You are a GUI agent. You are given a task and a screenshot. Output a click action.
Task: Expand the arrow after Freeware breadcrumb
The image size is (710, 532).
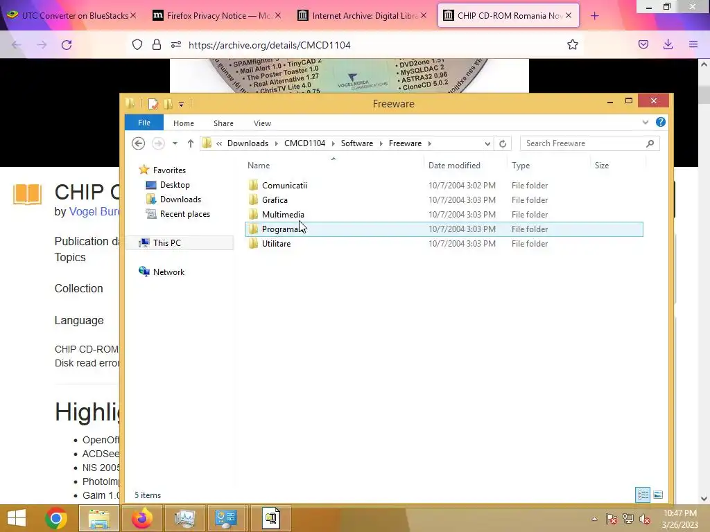[430, 143]
